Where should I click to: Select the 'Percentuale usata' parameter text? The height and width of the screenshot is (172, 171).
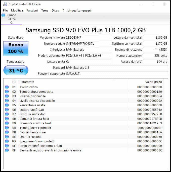pos(32,105)
